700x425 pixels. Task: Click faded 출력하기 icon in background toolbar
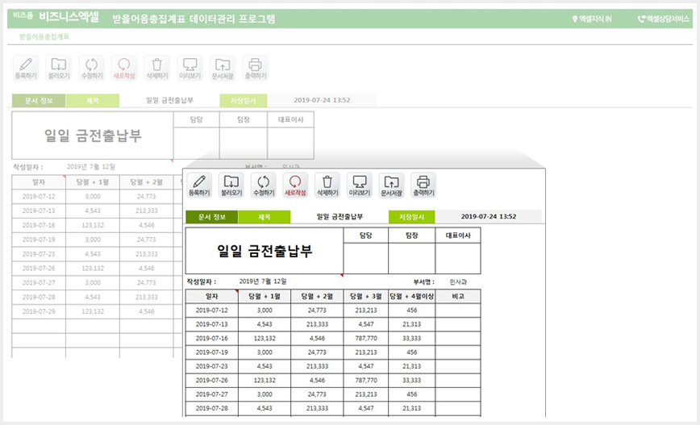tap(255, 68)
